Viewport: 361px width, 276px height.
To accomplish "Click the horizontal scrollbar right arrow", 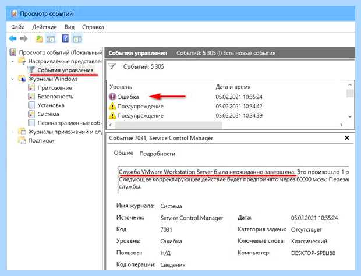I will [x=341, y=125].
